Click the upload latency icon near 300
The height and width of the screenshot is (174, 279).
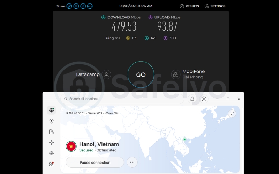coord(165,38)
